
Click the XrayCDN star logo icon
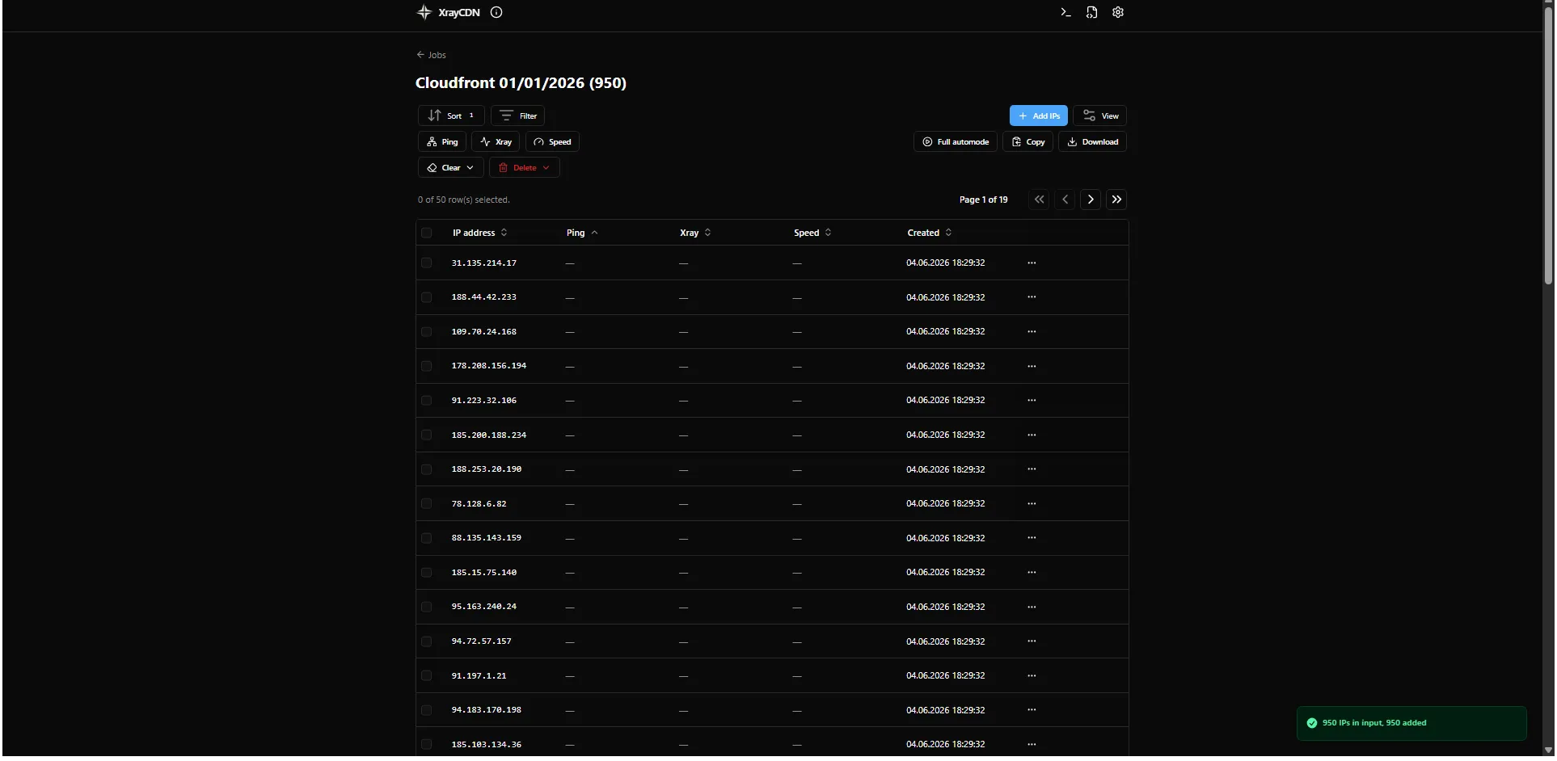tap(424, 12)
